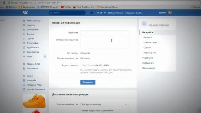Click the Документы file icon
This screenshot has height=113, width=201.
tap(24, 68)
